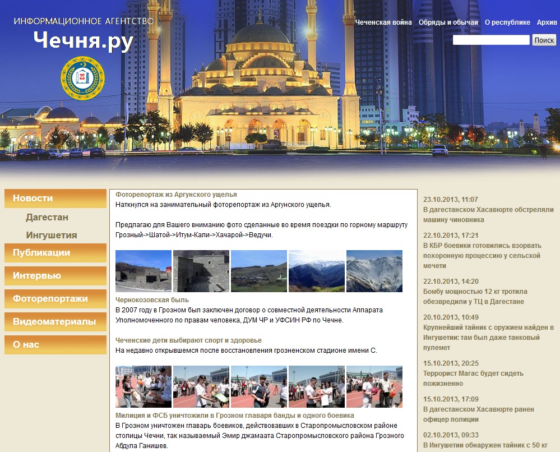Open the Фоторепортажи sidebar section

point(55,299)
